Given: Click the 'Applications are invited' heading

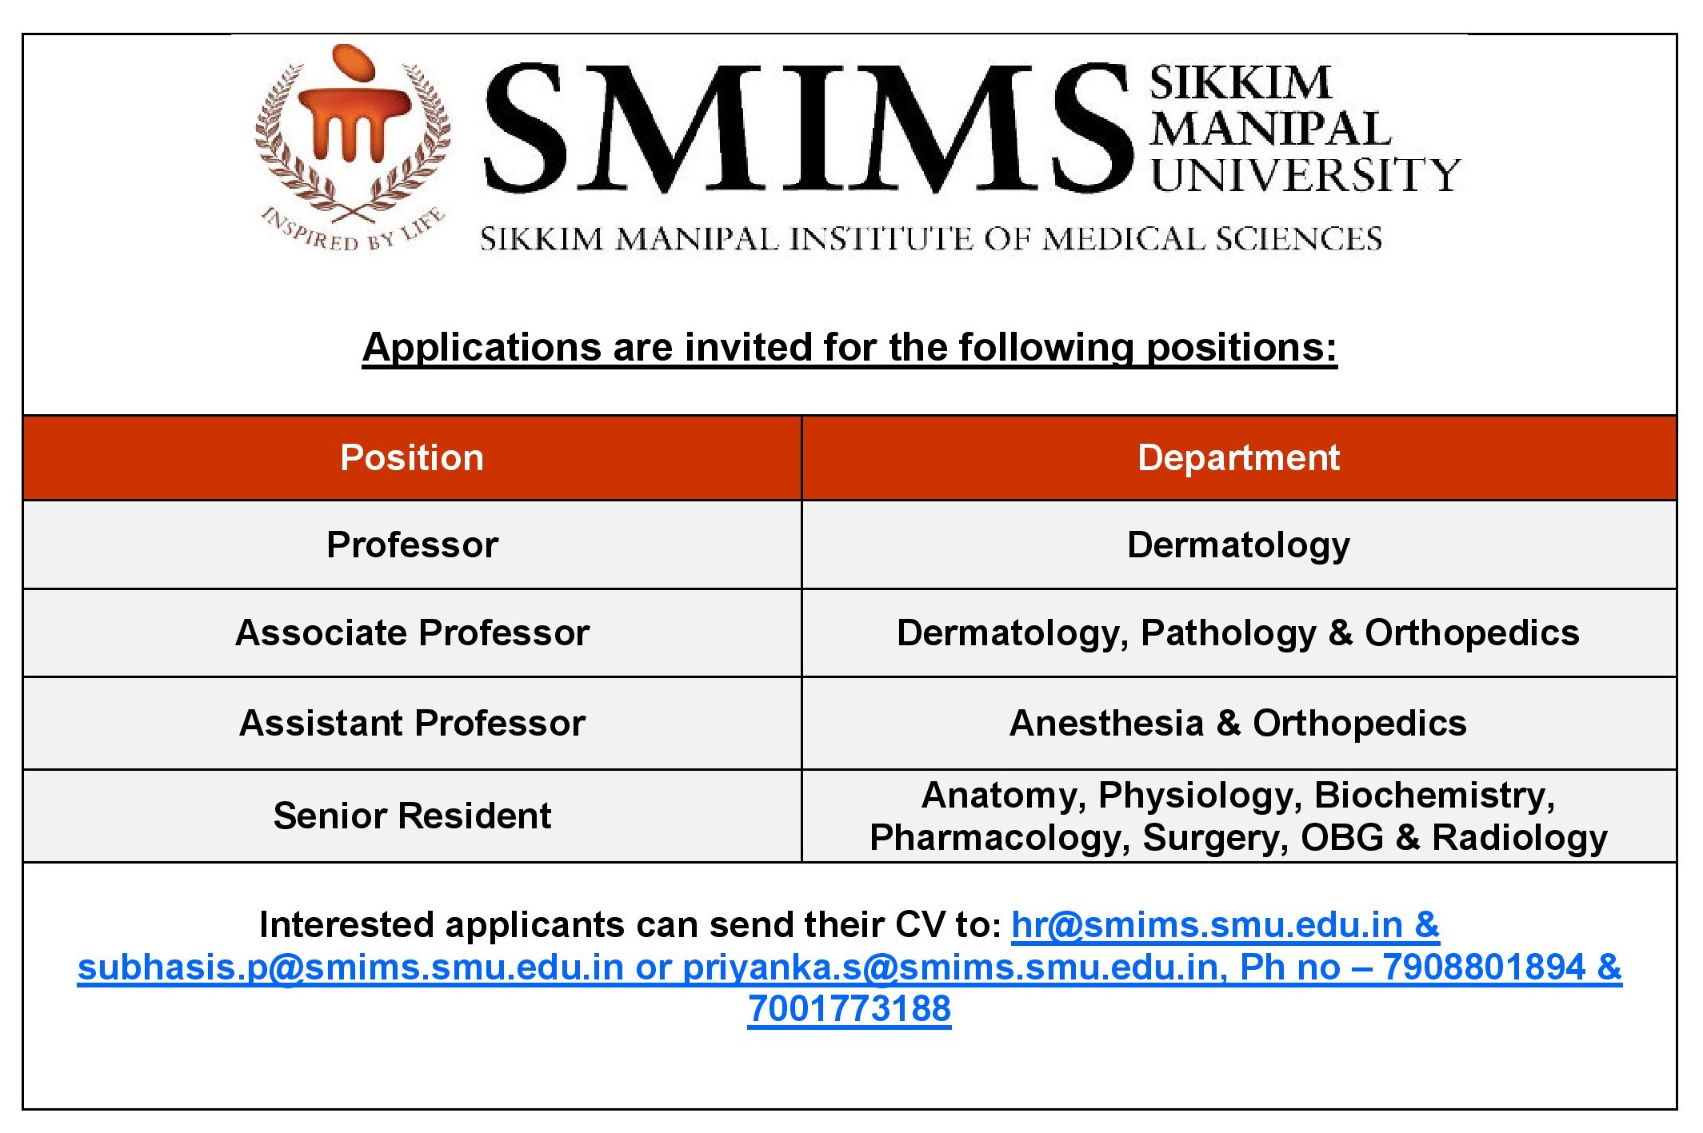Looking at the screenshot, I should point(850,347).
